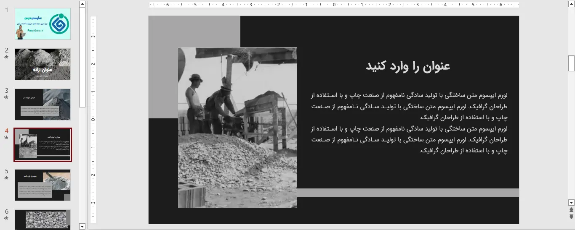Screen dimensions: 575x230
Task: Select slide 1 thumbnail with Farsidars logo
Action: coord(43,24)
